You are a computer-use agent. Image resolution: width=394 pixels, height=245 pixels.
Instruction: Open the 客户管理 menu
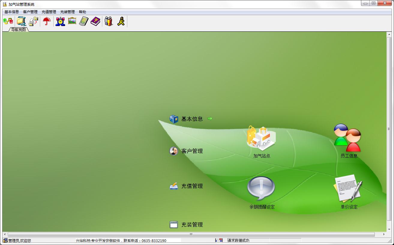pos(30,12)
